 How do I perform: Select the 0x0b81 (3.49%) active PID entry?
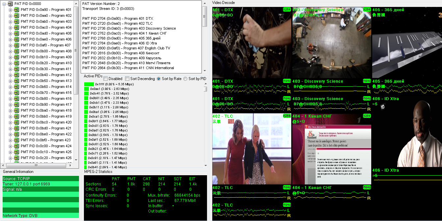point(109,98)
